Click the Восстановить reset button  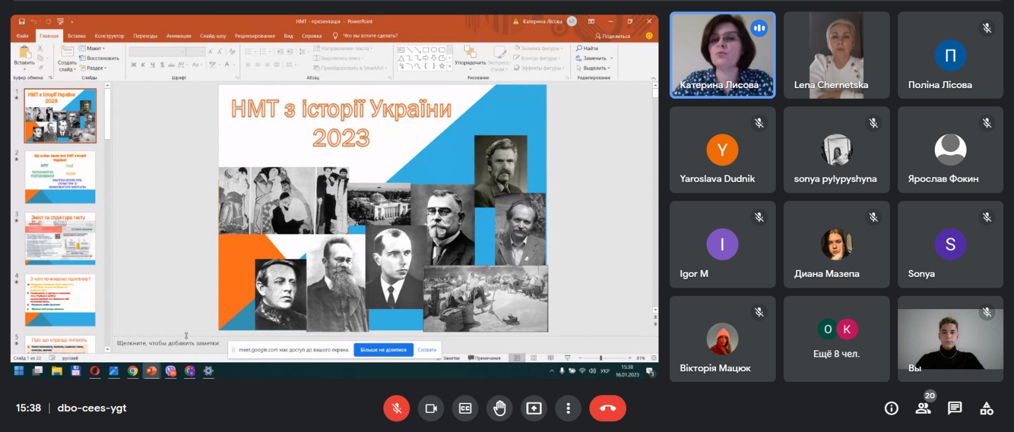point(99,58)
